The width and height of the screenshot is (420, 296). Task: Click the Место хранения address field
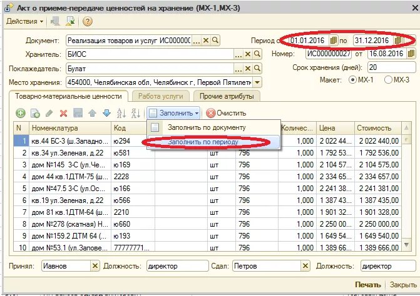pos(159,82)
